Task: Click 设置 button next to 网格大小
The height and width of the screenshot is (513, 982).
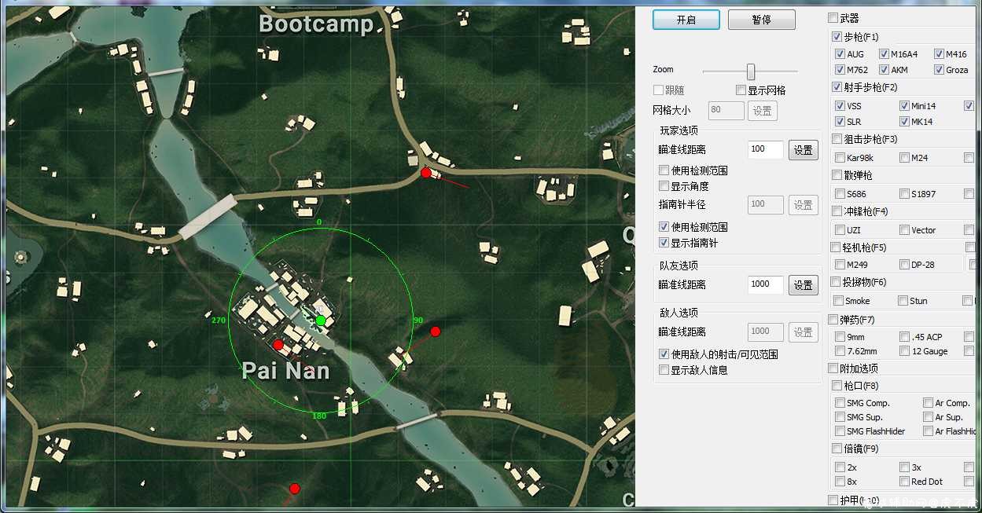Action: coord(763,111)
